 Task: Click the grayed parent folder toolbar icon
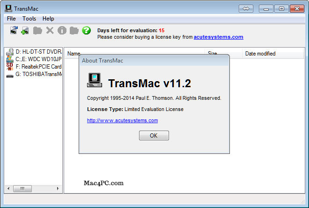[x=74, y=31]
